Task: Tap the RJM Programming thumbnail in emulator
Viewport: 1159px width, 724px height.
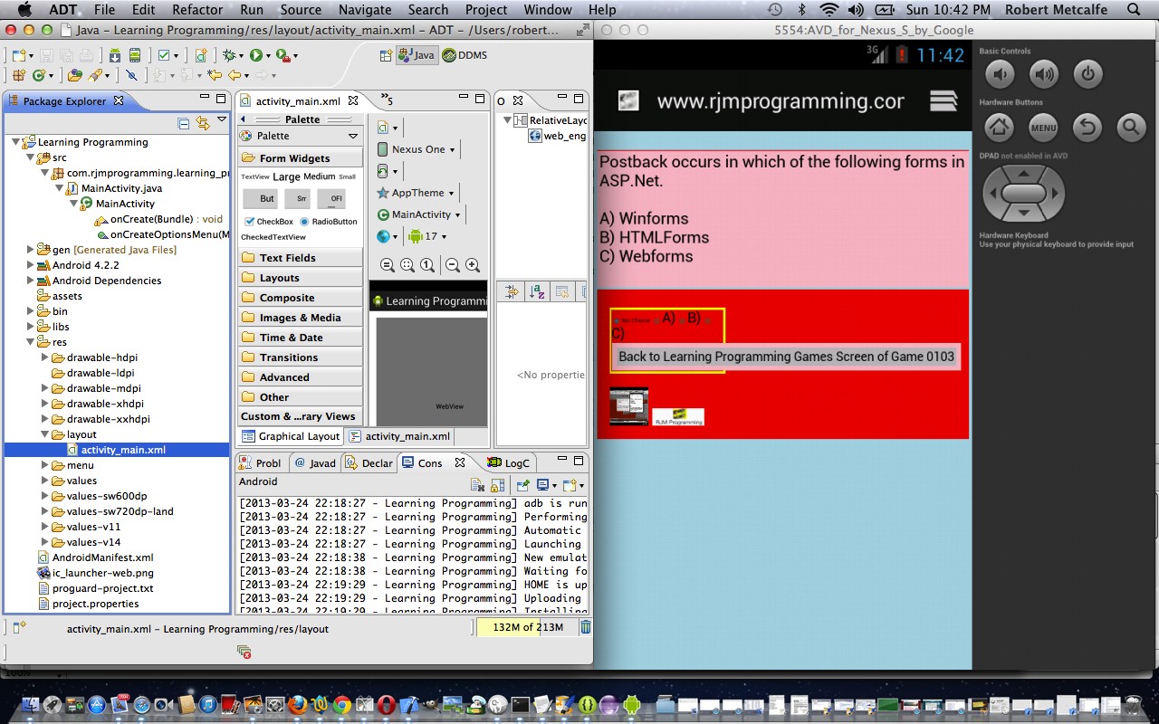Action: point(678,417)
